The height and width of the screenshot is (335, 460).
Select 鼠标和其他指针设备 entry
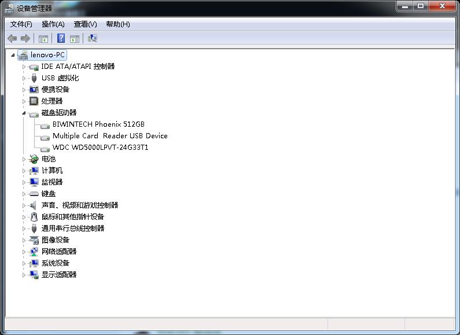tap(73, 217)
